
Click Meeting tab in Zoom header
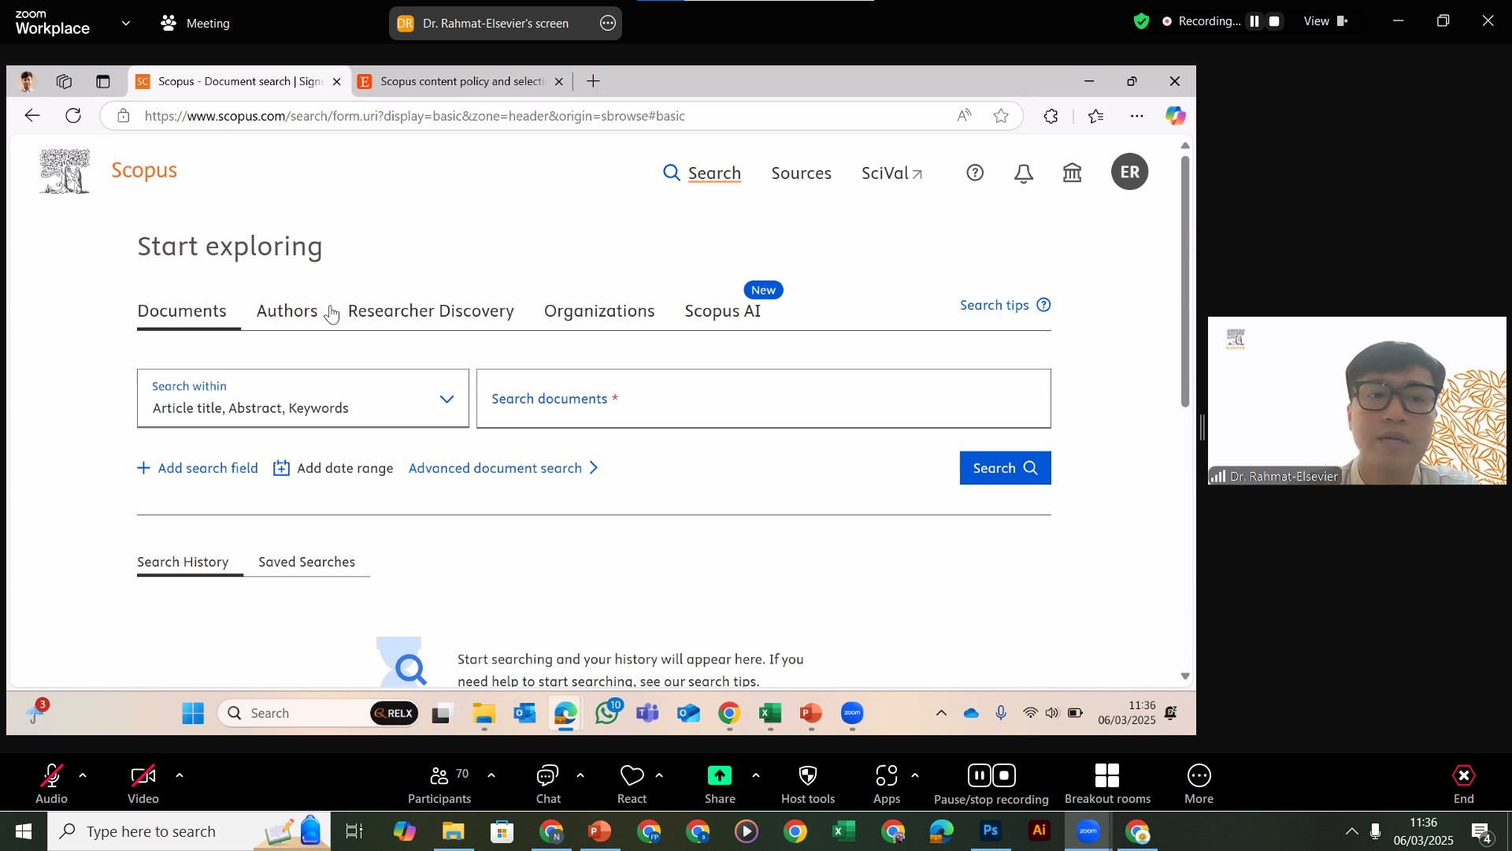coord(195,24)
